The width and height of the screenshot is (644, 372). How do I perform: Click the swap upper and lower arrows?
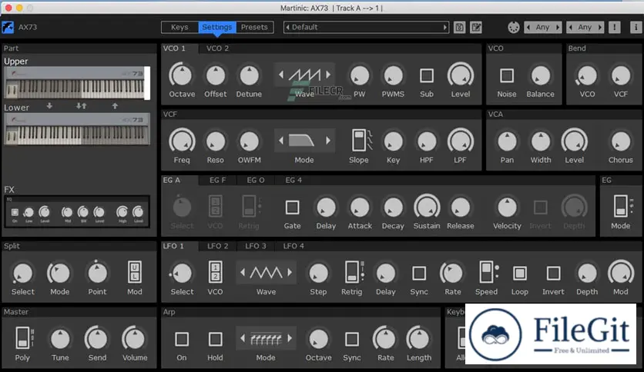82,106
